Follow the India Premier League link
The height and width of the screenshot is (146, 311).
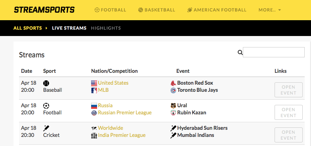[x=122, y=135]
